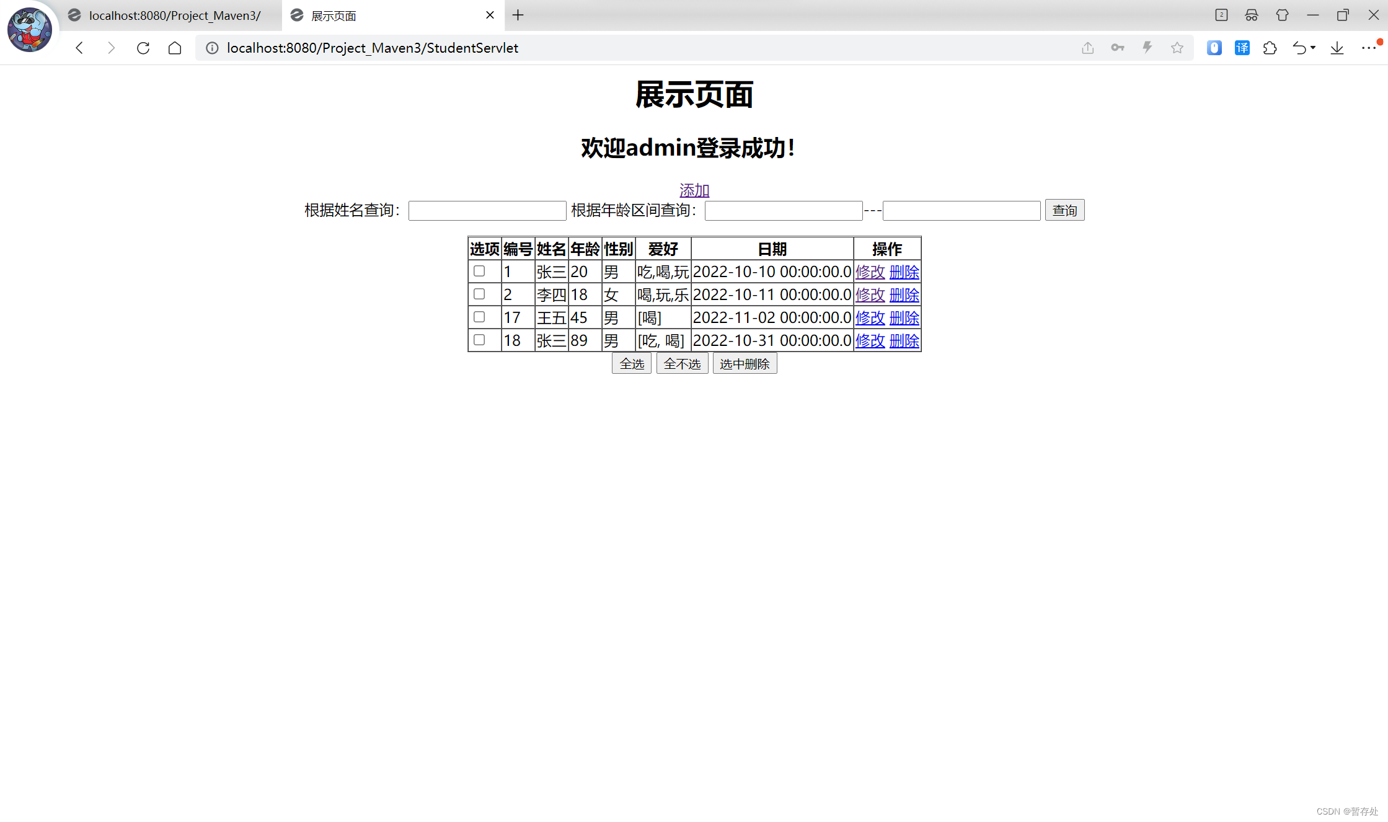The height and width of the screenshot is (822, 1388).
Task: Click the name cell 王五
Action: tap(551, 317)
